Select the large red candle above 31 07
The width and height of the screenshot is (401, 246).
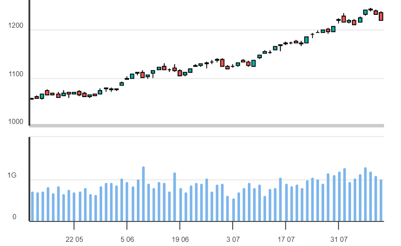coord(344,19)
